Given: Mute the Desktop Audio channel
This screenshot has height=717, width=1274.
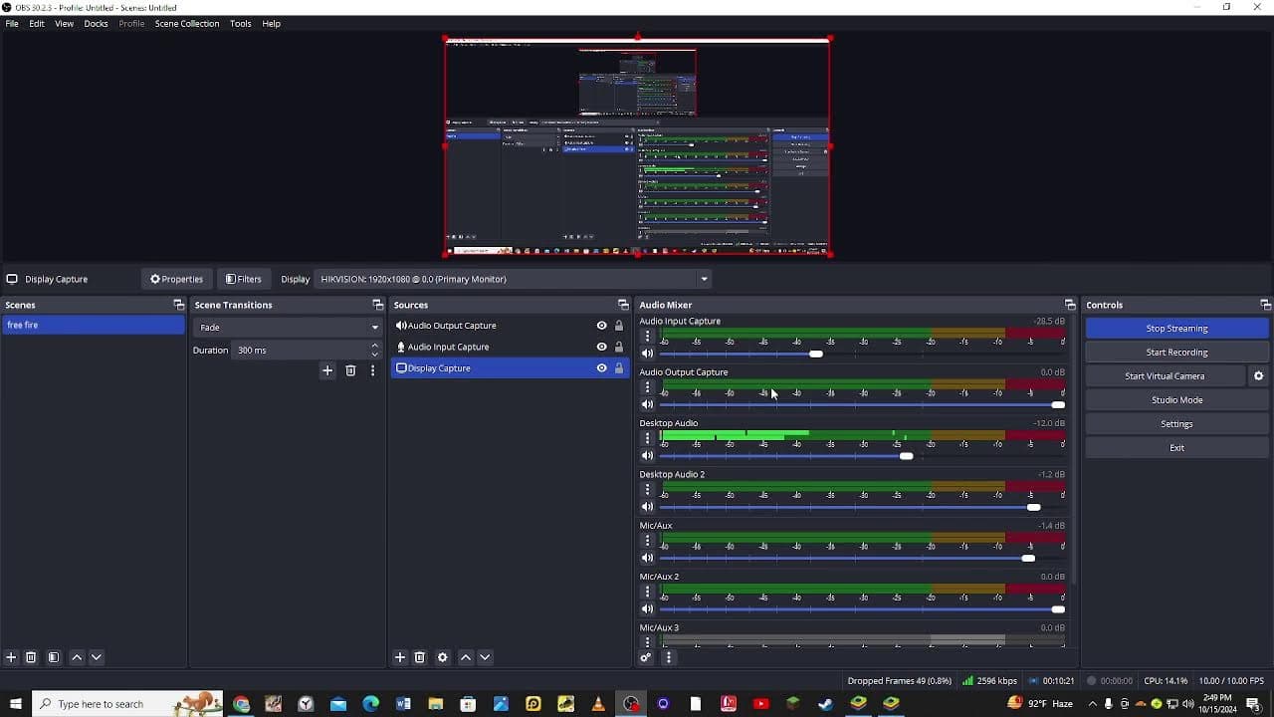Looking at the screenshot, I should [x=647, y=456].
